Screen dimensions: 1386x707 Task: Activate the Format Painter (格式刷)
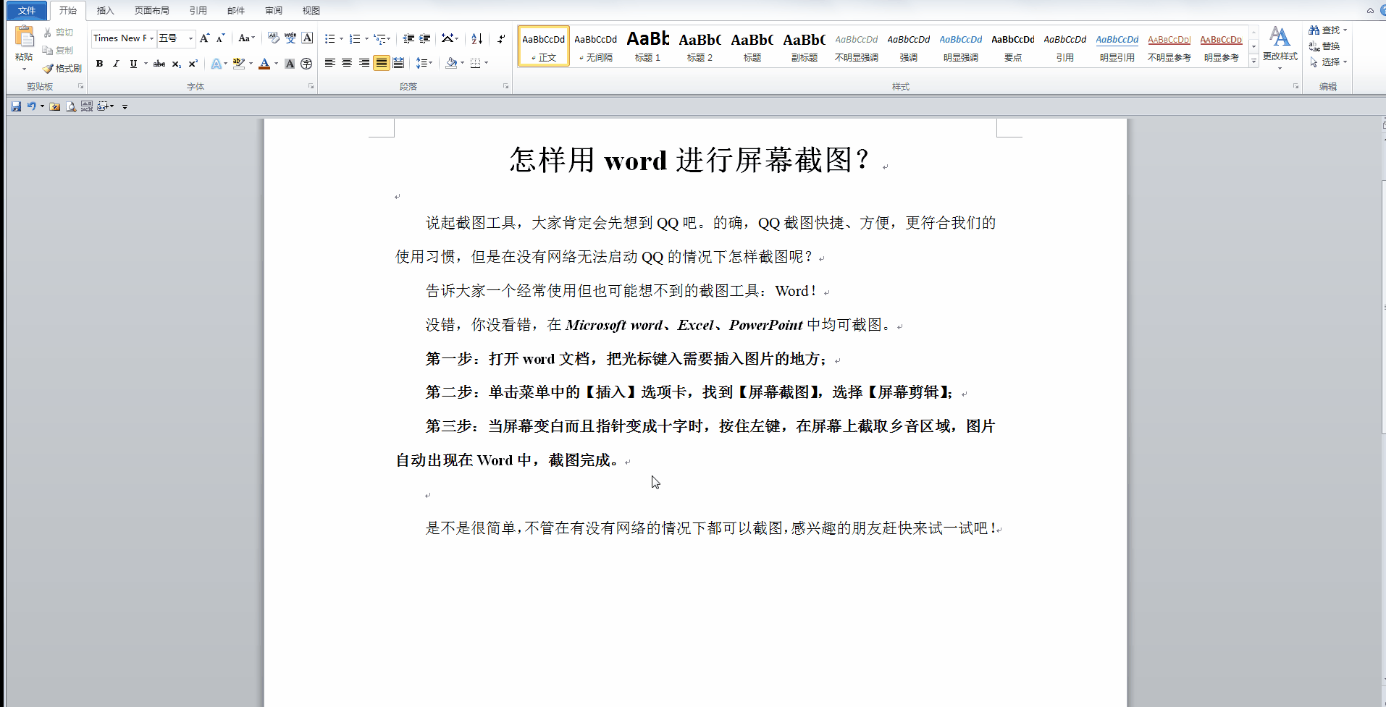pos(62,69)
